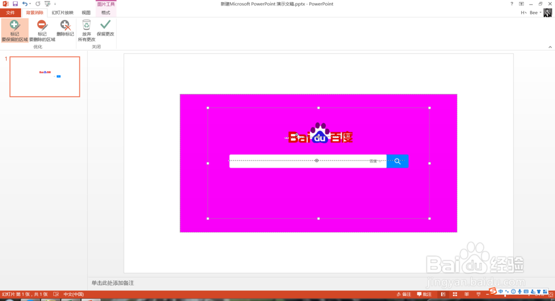This screenshot has width=555, height=301.
Task: Start slideshow from beginning via quick access icon
Action: 47,3
